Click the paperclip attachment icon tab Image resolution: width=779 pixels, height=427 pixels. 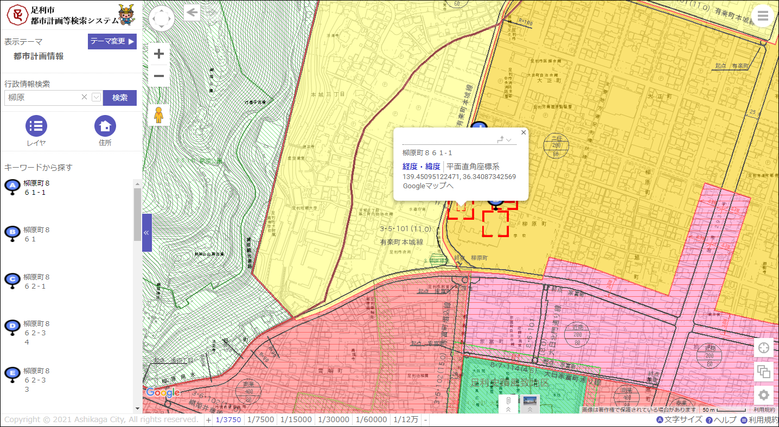pos(508,404)
